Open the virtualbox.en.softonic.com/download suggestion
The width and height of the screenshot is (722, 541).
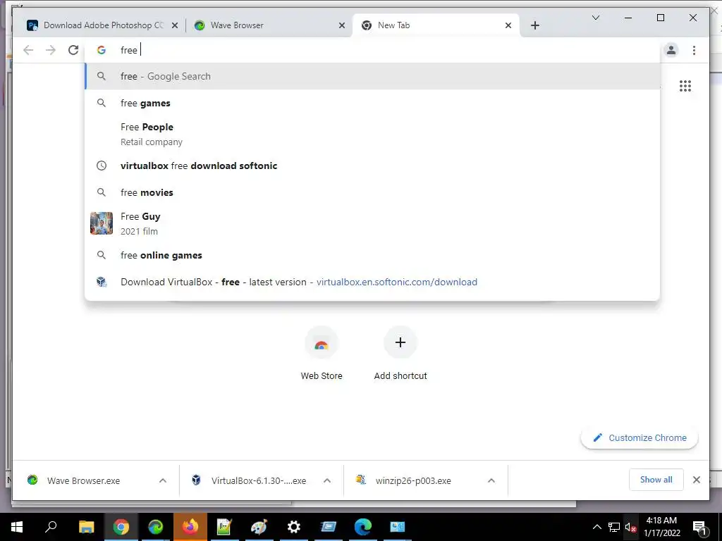click(x=372, y=282)
